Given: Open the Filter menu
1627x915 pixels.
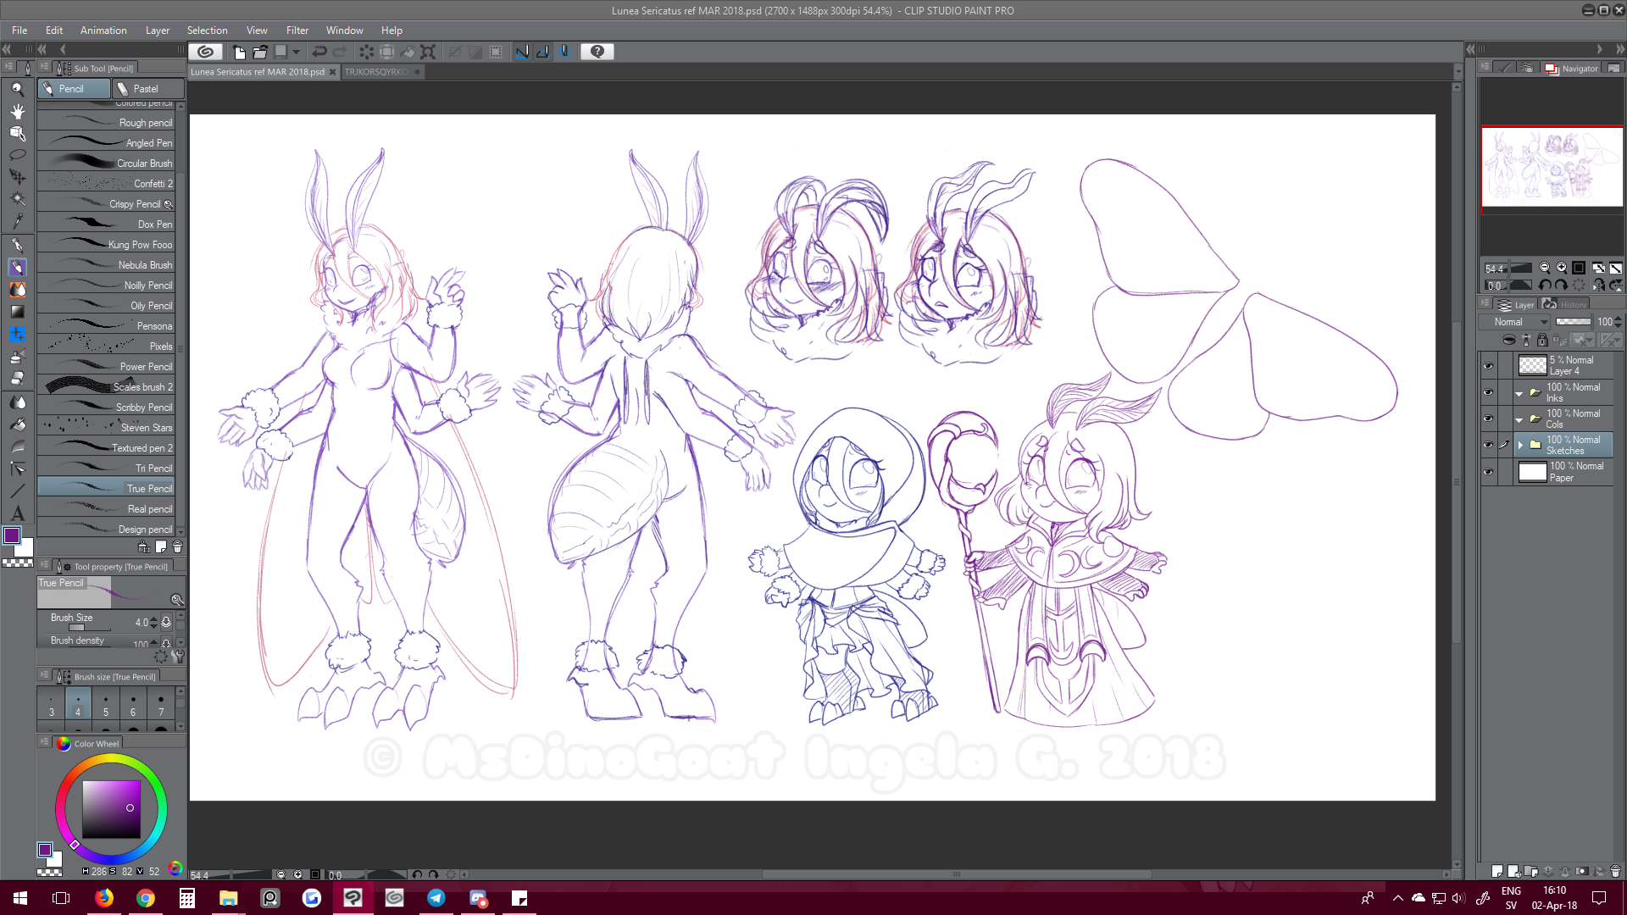Looking at the screenshot, I should click(x=297, y=30).
